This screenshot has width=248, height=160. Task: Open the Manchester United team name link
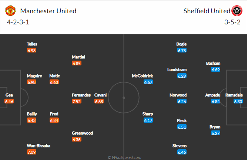pos(48,11)
